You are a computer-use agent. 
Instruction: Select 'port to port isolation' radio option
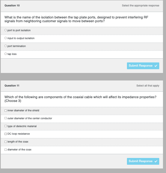click(x=6, y=30)
